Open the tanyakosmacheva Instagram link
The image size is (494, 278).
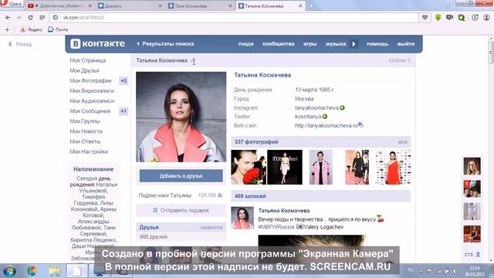[316, 108]
